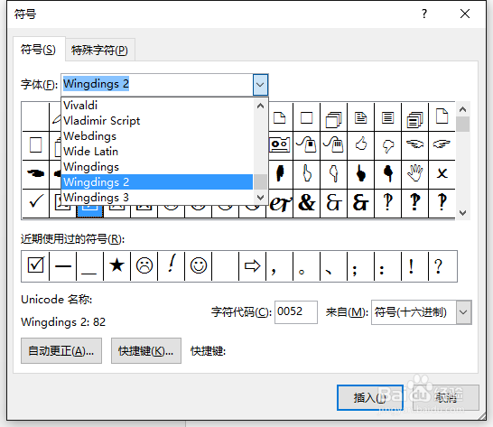Click symbol grid scroll down arrow
The width and height of the screenshot is (493, 427).
[x=462, y=213]
